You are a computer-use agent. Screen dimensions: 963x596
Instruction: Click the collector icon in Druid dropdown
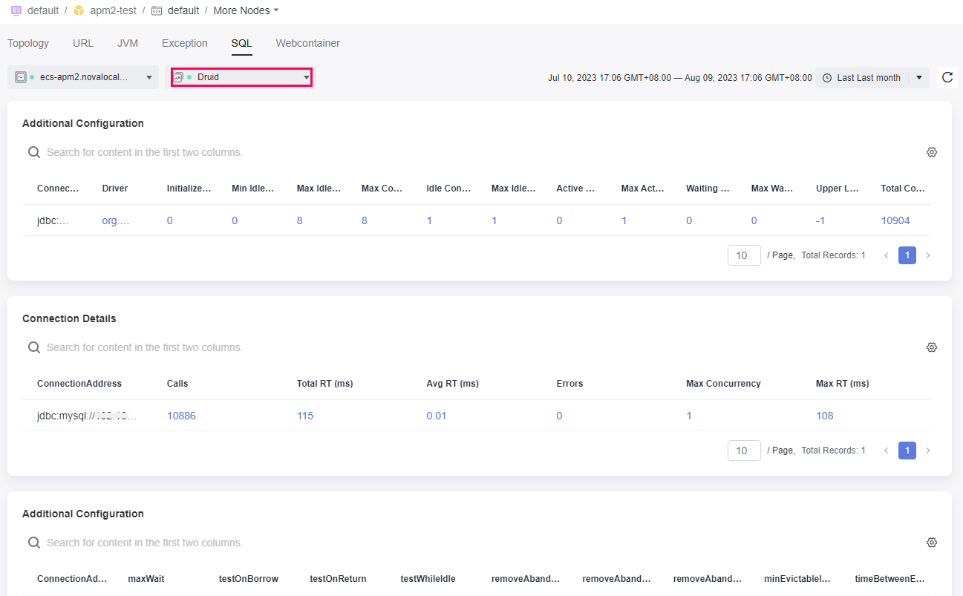[x=178, y=77]
